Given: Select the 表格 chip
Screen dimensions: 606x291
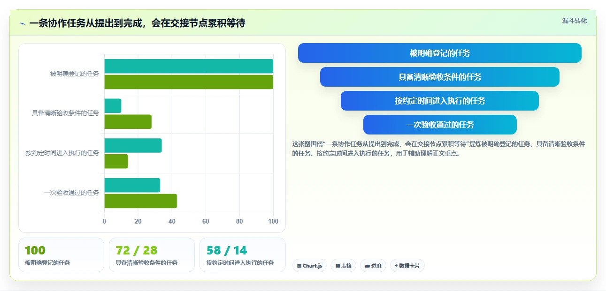Looking at the screenshot, I should pyautogui.click(x=343, y=266).
